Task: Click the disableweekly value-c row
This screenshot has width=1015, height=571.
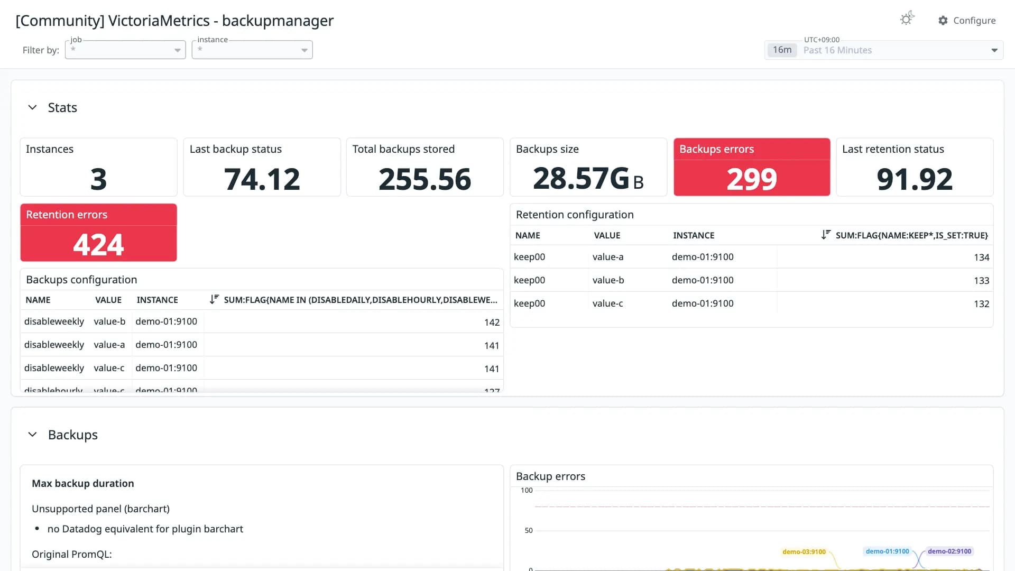Action: point(262,368)
